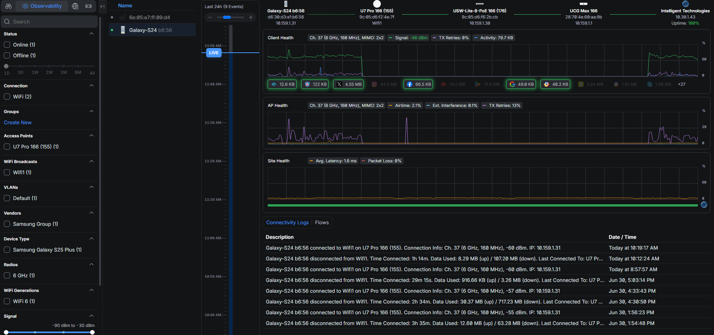Check the U7 Pro 166 (155) access point
The image size is (714, 335).
7,147
